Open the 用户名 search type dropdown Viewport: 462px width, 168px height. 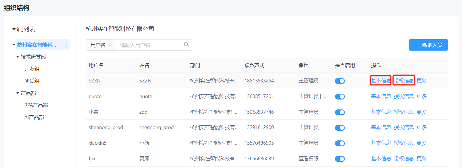(101, 45)
